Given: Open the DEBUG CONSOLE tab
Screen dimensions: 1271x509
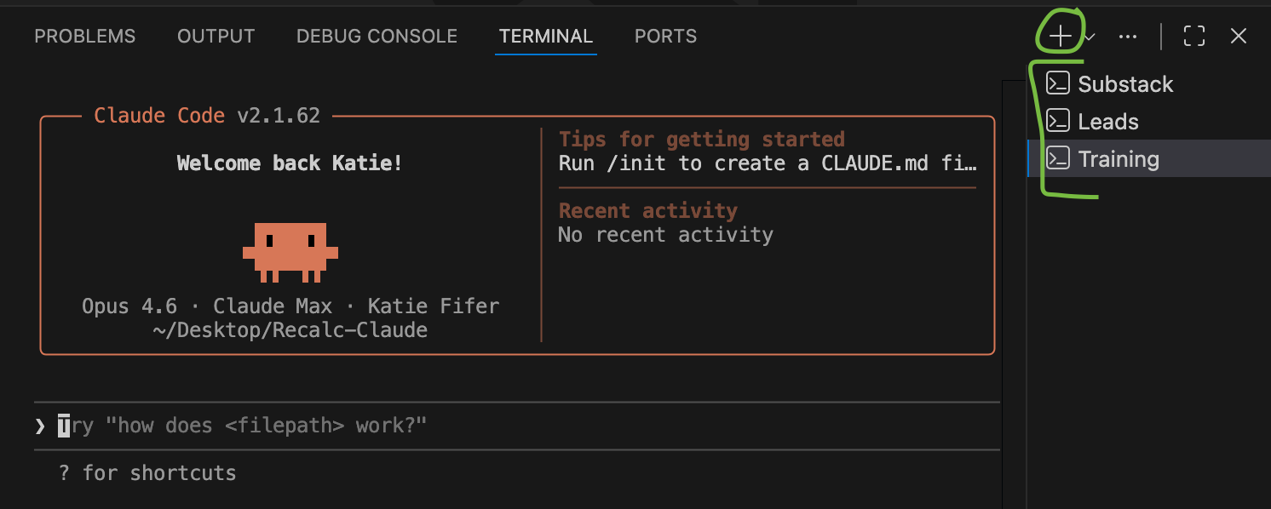Looking at the screenshot, I should click(377, 37).
